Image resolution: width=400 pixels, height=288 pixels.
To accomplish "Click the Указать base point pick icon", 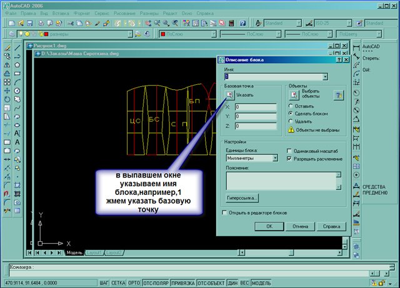I will (229, 96).
